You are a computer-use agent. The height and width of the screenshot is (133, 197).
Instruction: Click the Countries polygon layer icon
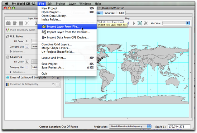coord(8,57)
